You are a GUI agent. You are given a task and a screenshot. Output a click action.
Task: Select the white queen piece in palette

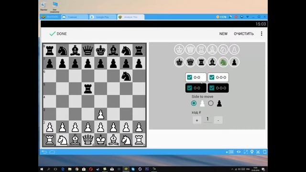190,50
